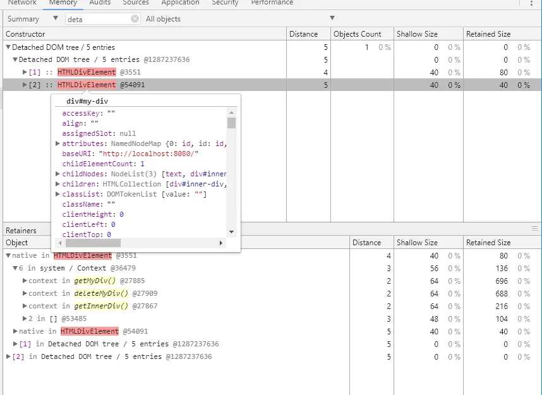Collapse Detached DOM tree @1287237636 node

(15, 60)
